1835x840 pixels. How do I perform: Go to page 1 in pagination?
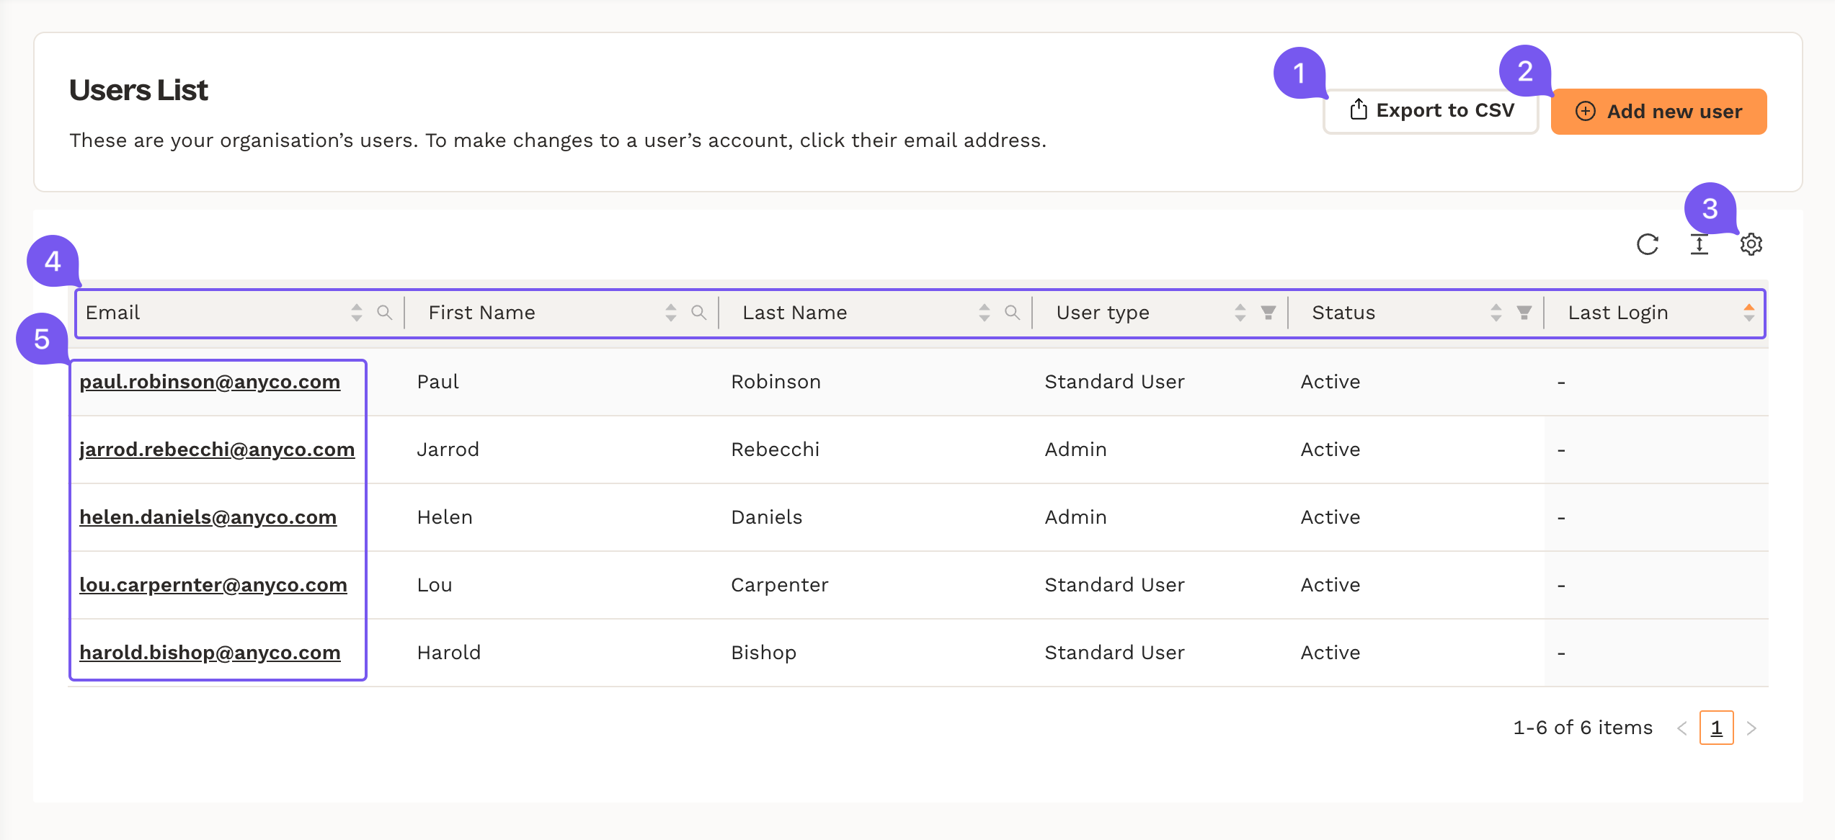tap(1716, 728)
